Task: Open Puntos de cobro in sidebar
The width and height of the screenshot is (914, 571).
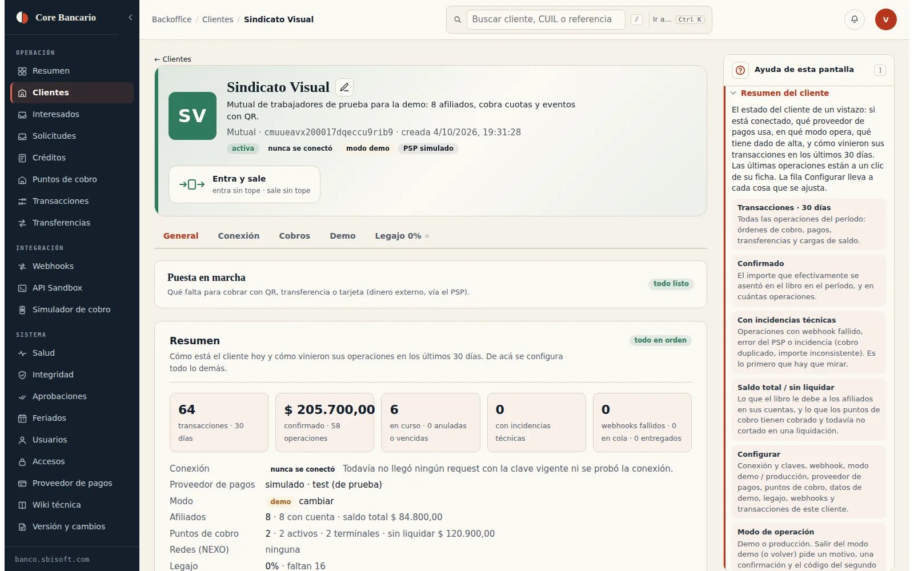Action: [x=72, y=179]
